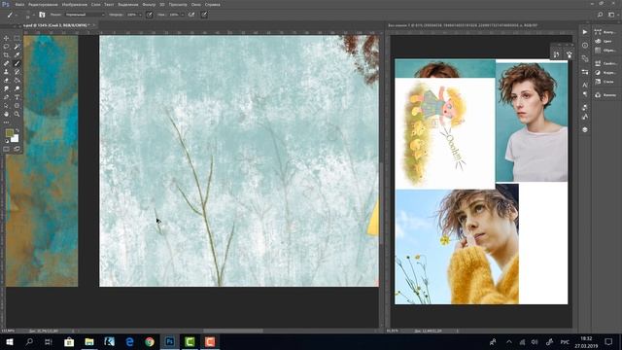Open the Редактирование menu
Viewport: 622px width, 350px height.
[43, 4]
